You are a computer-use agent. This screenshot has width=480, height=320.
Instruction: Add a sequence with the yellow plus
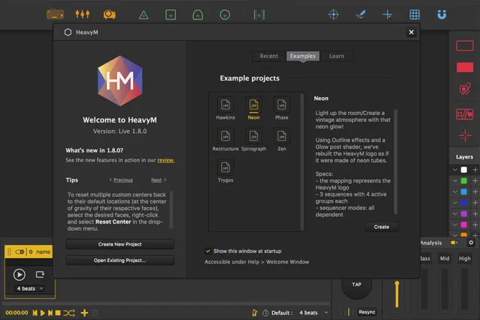(84, 312)
